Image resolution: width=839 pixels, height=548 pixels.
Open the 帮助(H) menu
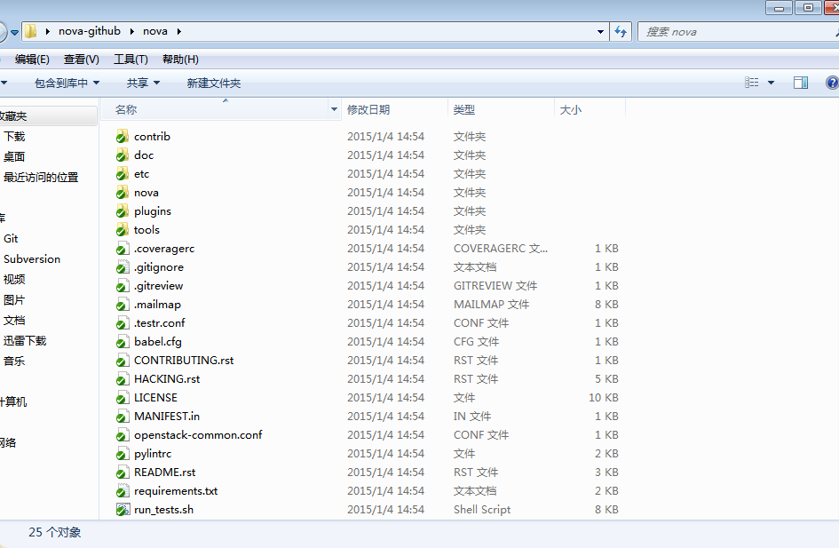[180, 59]
